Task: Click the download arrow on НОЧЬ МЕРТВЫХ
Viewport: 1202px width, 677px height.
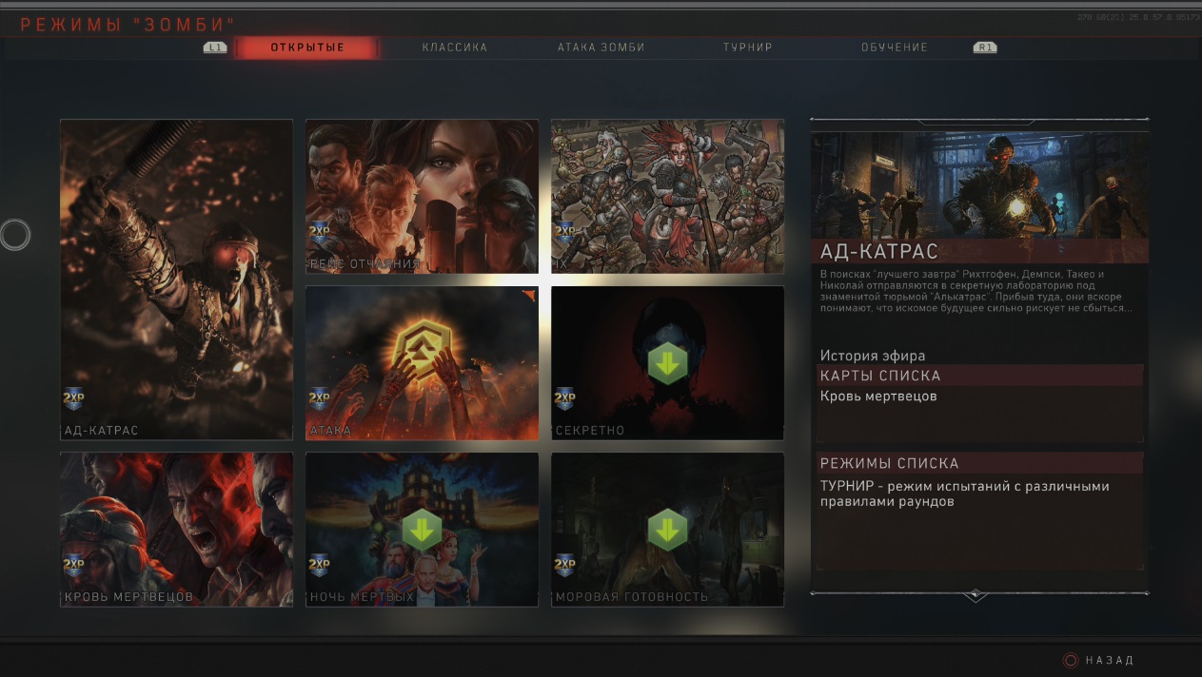Action: [x=422, y=529]
